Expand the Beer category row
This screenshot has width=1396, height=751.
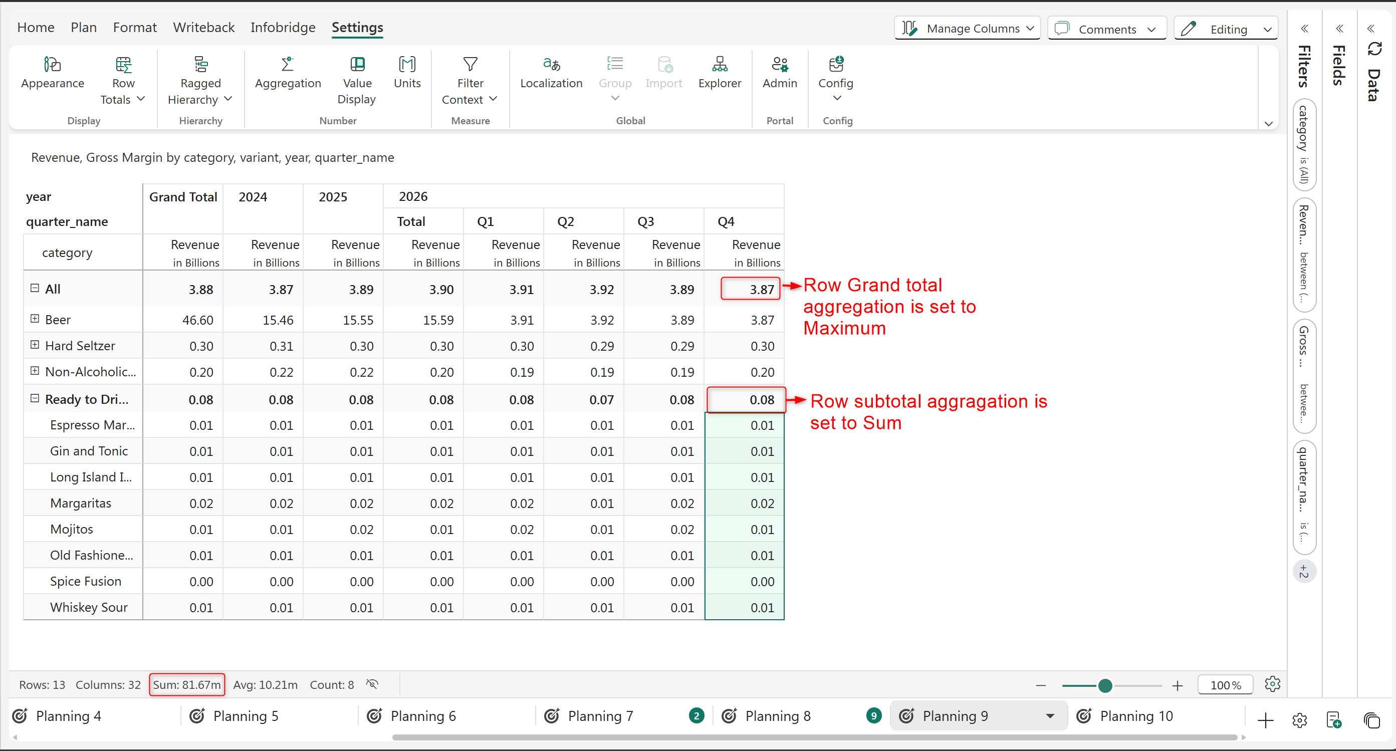(35, 319)
